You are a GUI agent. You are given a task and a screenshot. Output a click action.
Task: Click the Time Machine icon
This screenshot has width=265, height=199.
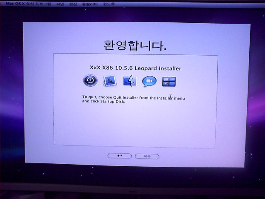tap(90, 80)
